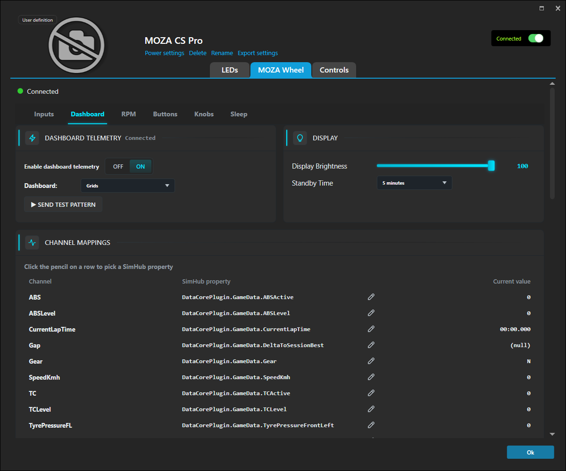The image size is (566, 471).
Task: Open Power settings link
Action: coord(165,53)
